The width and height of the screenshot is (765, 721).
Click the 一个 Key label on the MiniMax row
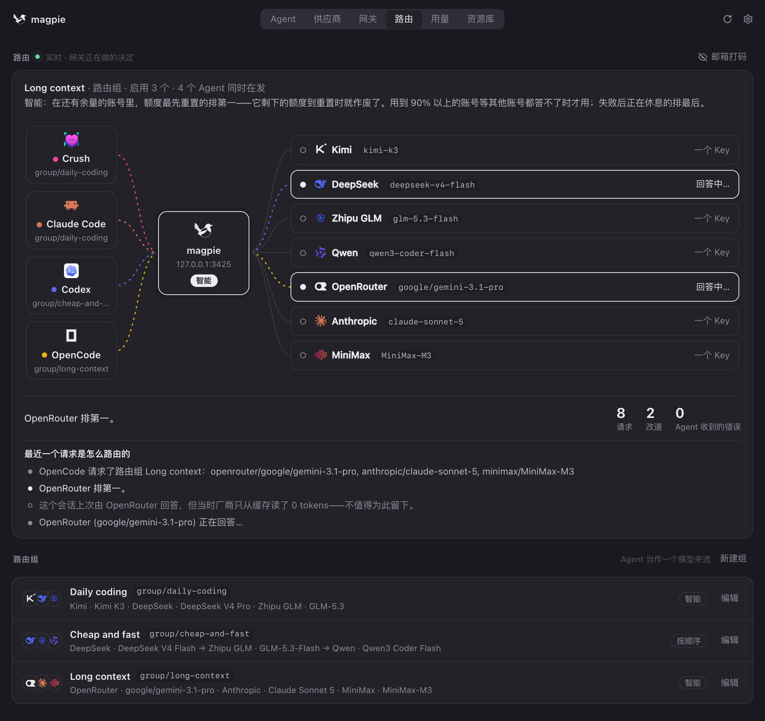pyautogui.click(x=712, y=355)
